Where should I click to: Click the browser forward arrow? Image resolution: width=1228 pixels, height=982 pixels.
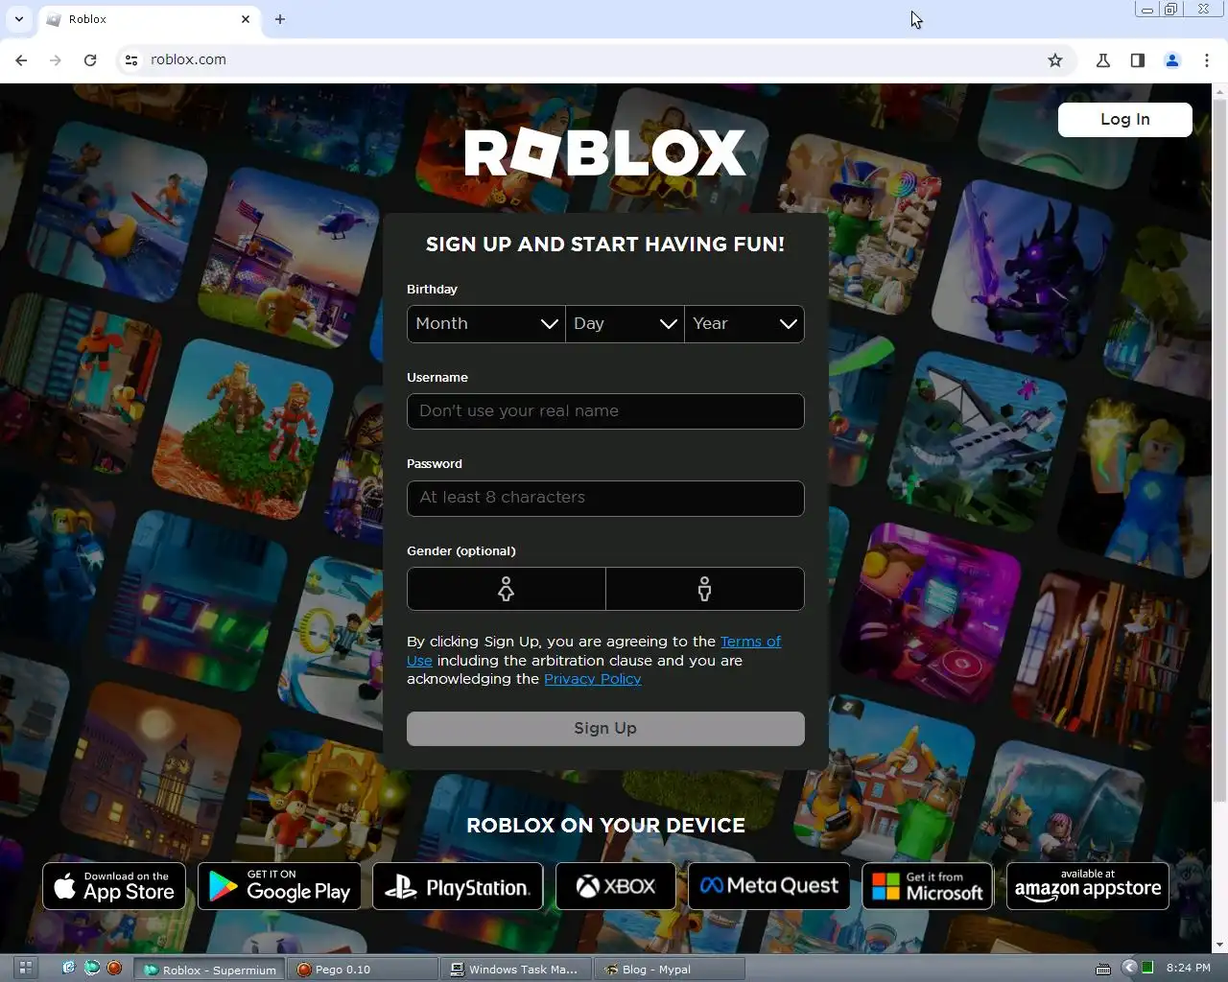click(x=56, y=59)
